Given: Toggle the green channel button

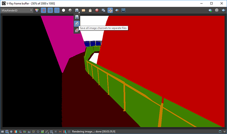Looking at the screenshot, I should [x=50, y=10].
